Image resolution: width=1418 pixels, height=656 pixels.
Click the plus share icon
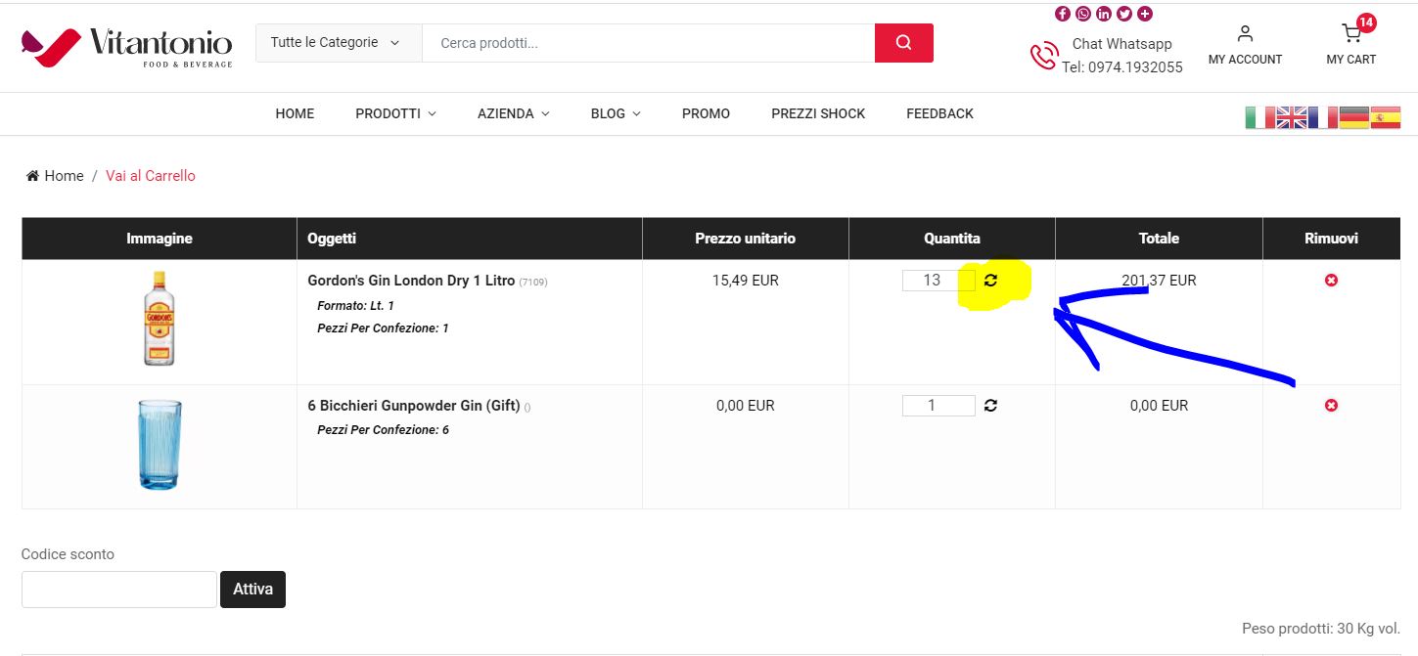click(x=1145, y=14)
